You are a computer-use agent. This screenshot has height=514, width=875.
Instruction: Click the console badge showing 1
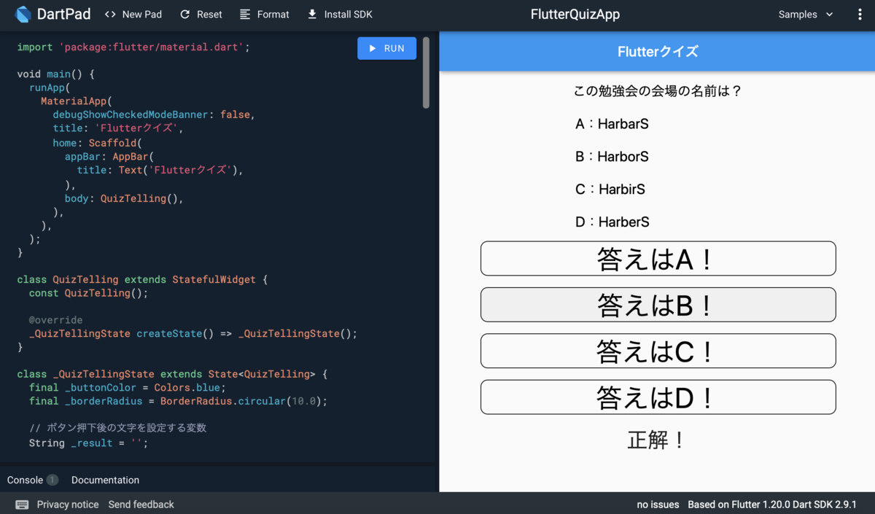52,480
